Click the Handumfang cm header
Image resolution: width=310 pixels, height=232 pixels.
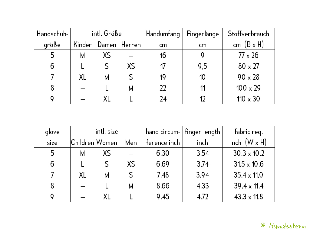point(163,39)
